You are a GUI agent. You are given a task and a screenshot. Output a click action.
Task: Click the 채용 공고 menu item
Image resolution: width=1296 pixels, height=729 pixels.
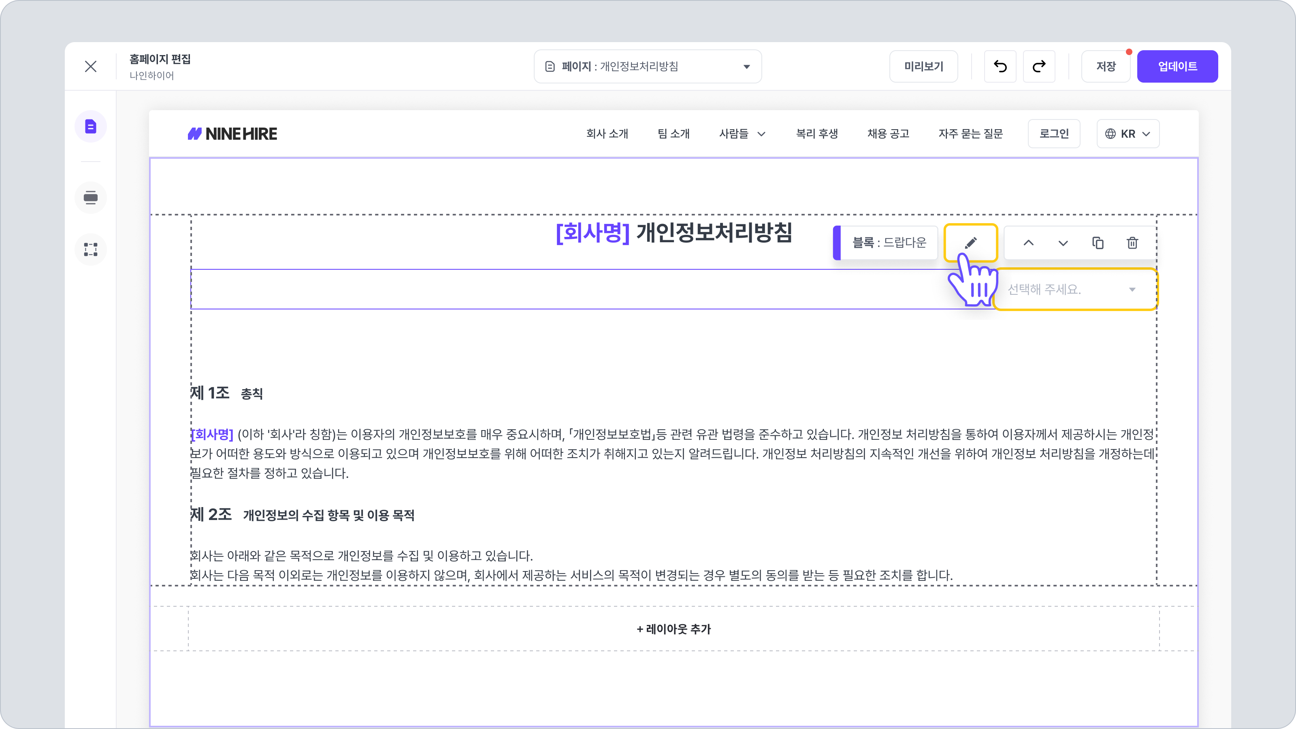tap(888, 134)
